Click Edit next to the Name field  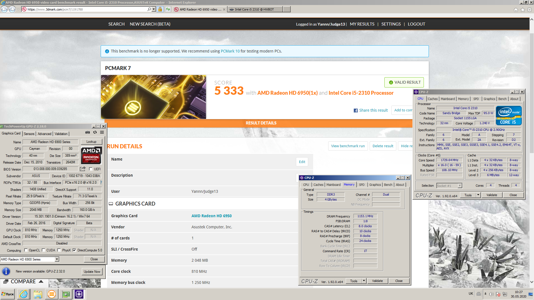[x=302, y=162]
